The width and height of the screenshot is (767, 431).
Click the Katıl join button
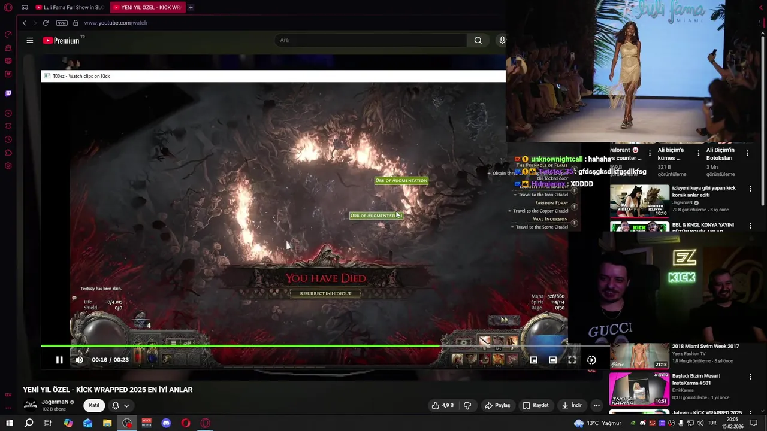[x=94, y=405]
